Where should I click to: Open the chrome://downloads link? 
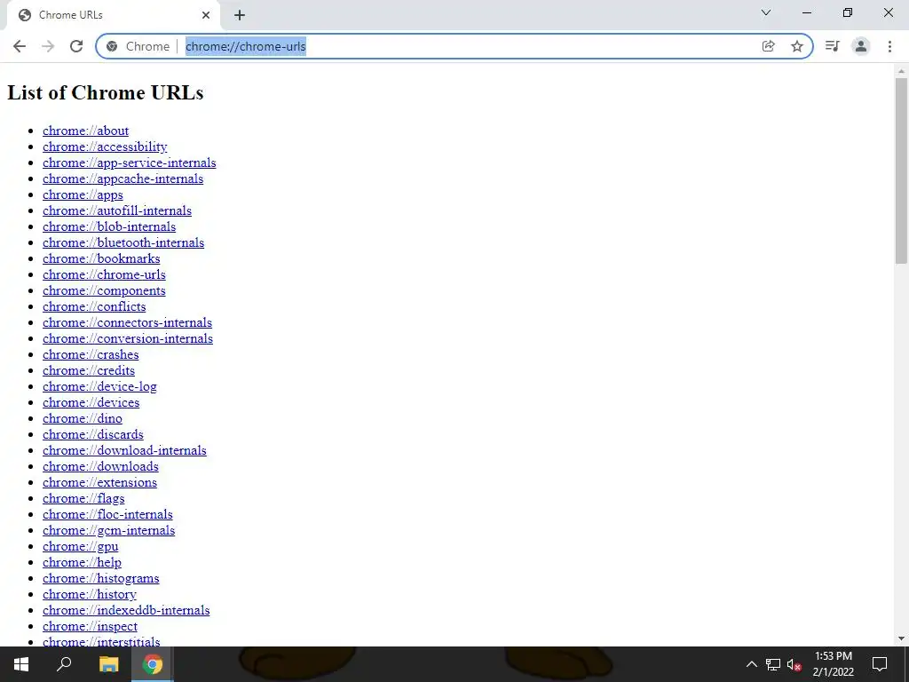[101, 466]
